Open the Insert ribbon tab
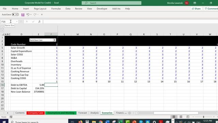Image resolution: width=218 pixels, height=123 pixels. 26,9
